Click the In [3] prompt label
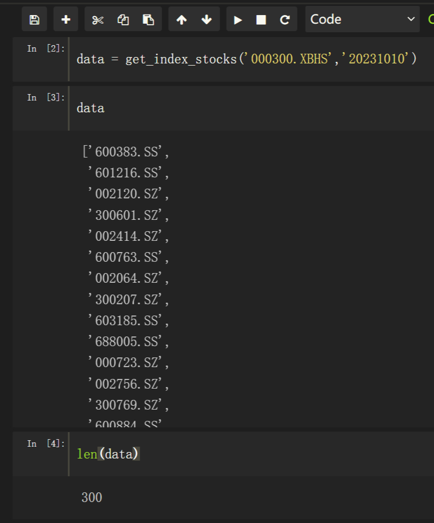Image resolution: width=434 pixels, height=523 pixels. point(46,97)
